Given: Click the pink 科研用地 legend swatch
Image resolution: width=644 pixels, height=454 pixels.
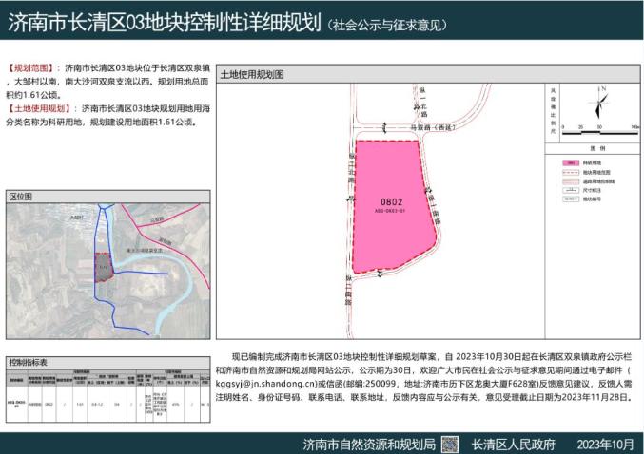Looking at the screenshot, I should point(569,161).
